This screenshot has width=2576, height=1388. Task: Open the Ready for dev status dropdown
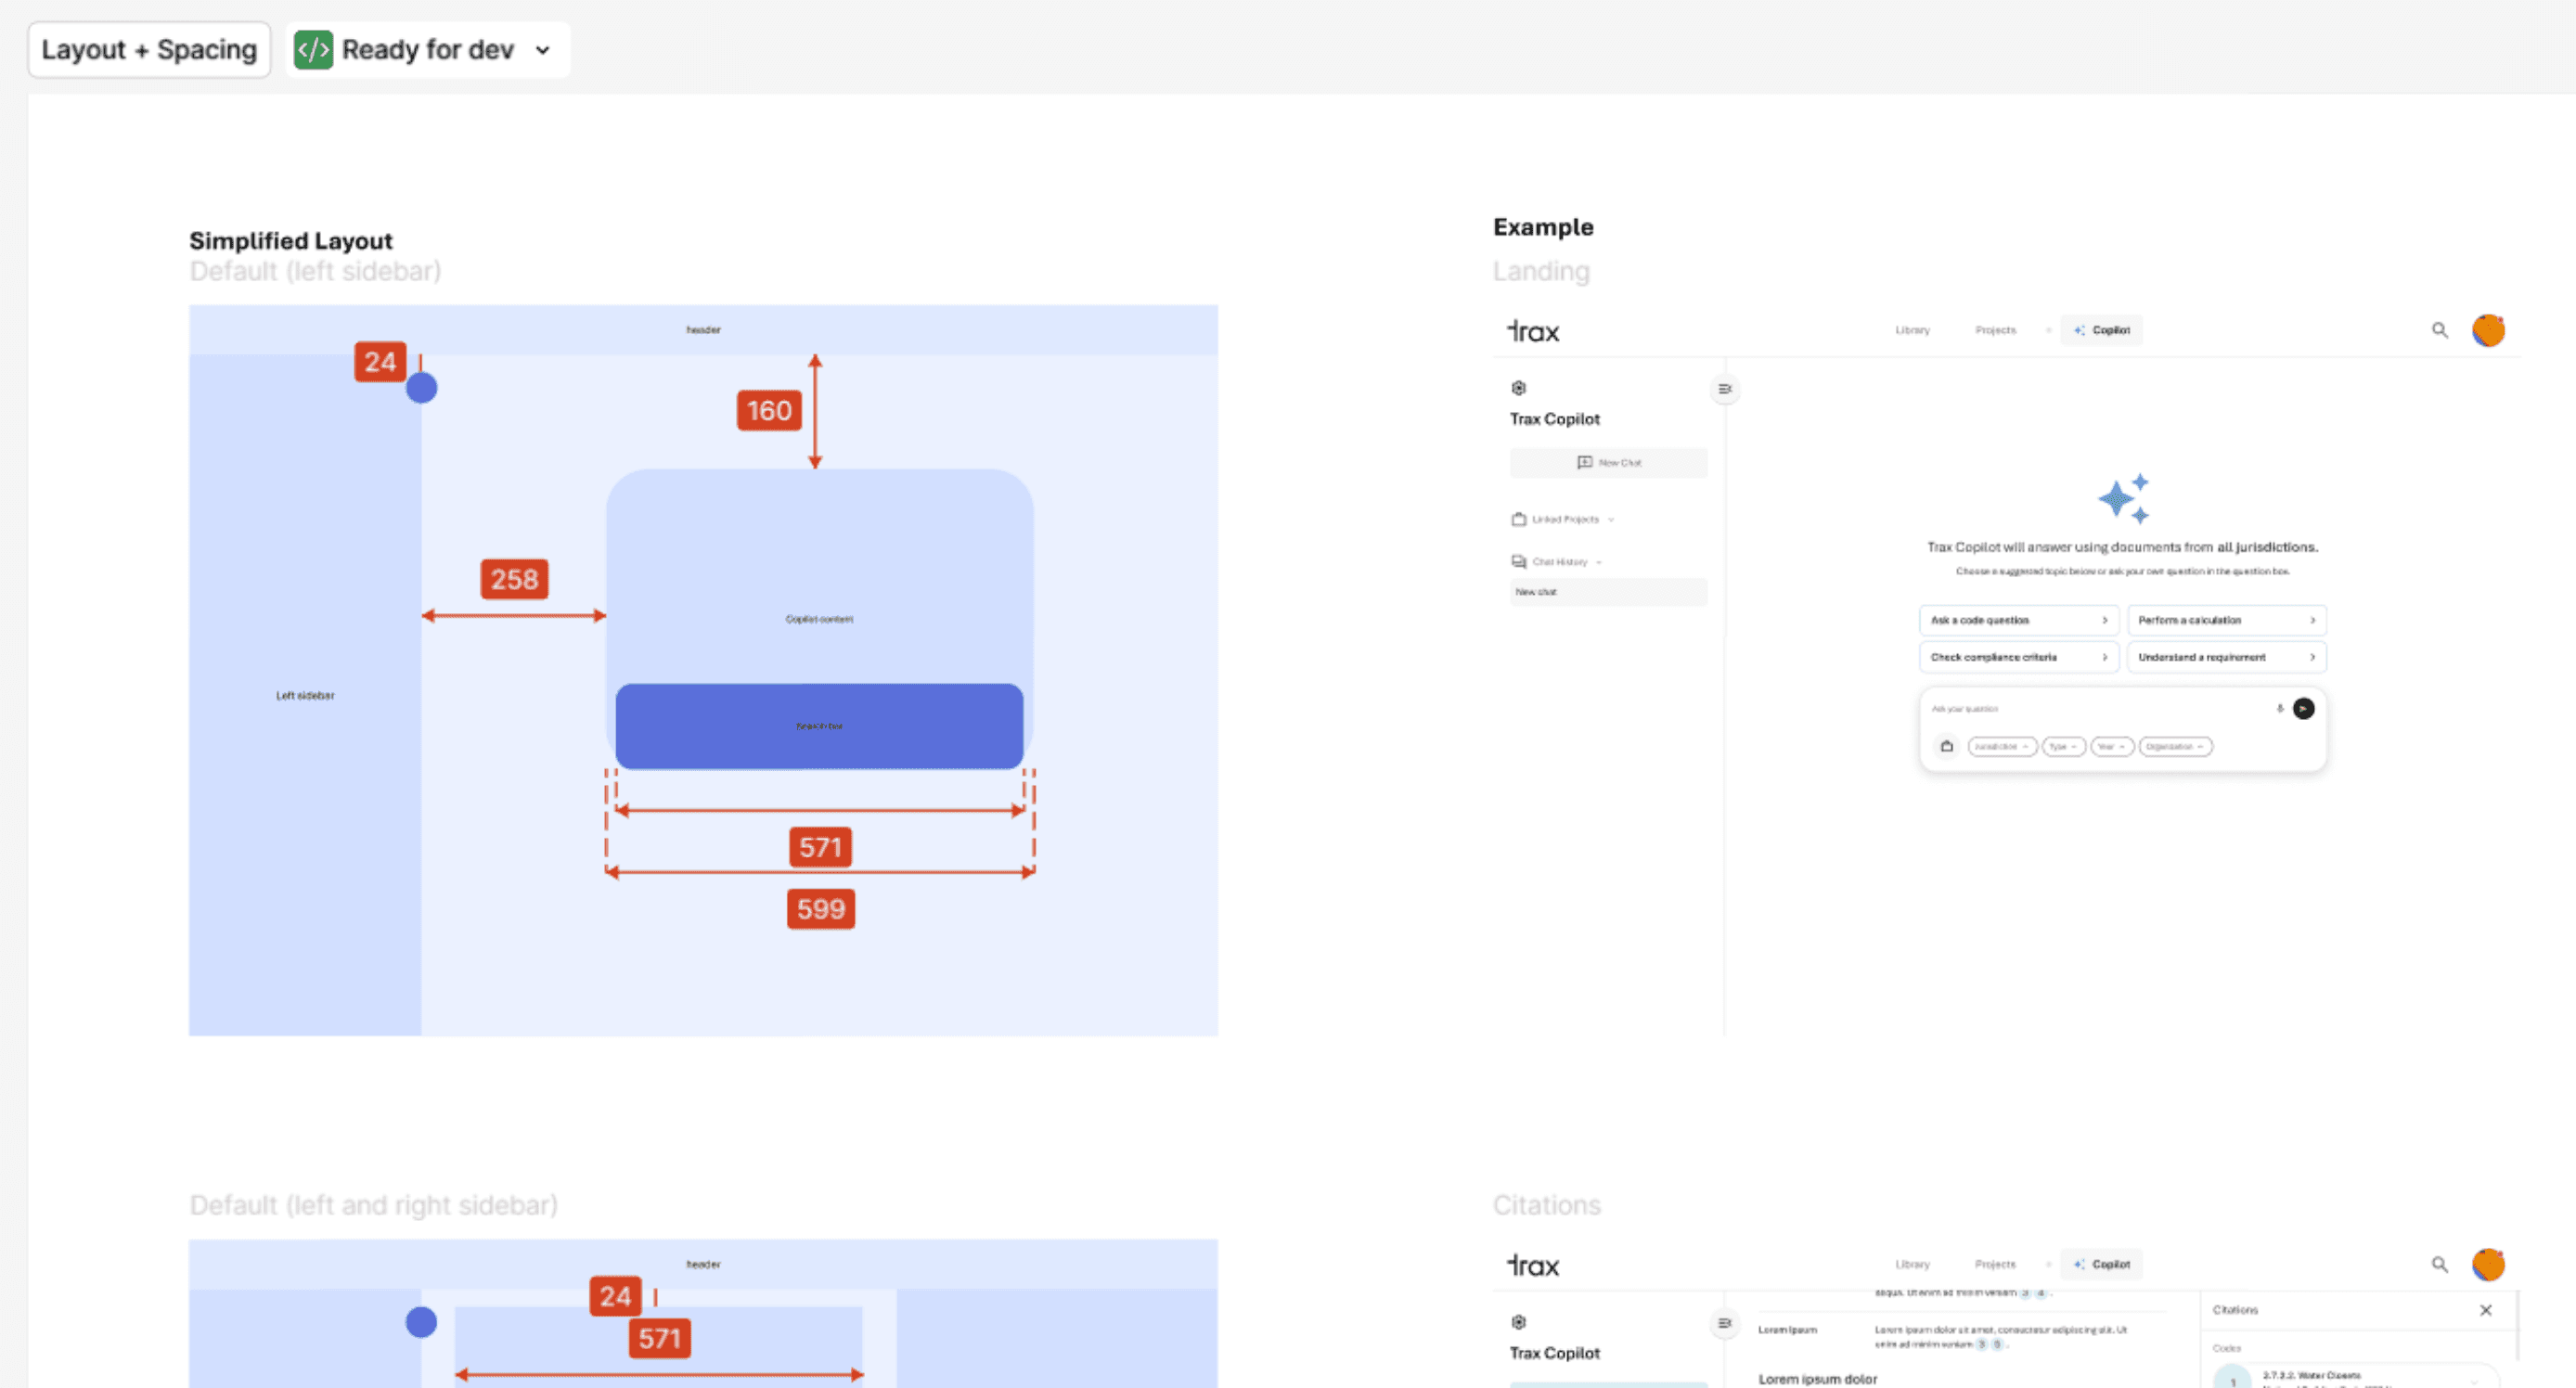tap(543, 50)
